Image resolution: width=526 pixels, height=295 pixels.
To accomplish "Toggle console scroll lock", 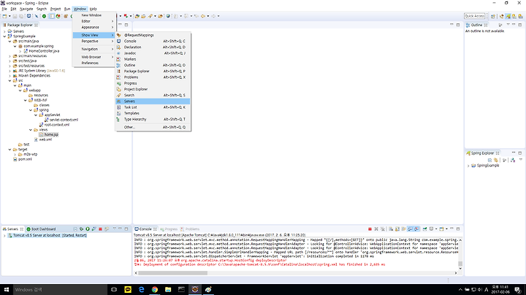I will [397, 229].
